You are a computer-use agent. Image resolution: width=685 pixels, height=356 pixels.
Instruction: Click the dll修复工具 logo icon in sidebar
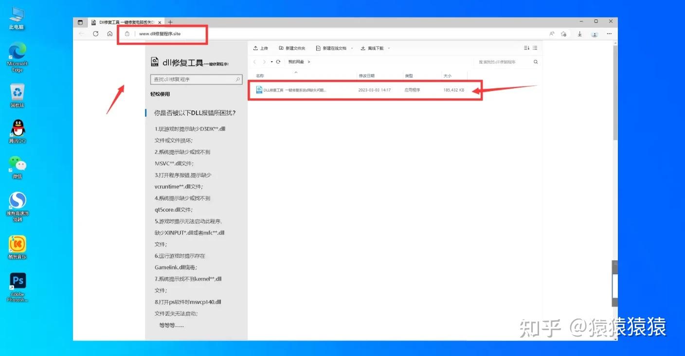coord(155,61)
